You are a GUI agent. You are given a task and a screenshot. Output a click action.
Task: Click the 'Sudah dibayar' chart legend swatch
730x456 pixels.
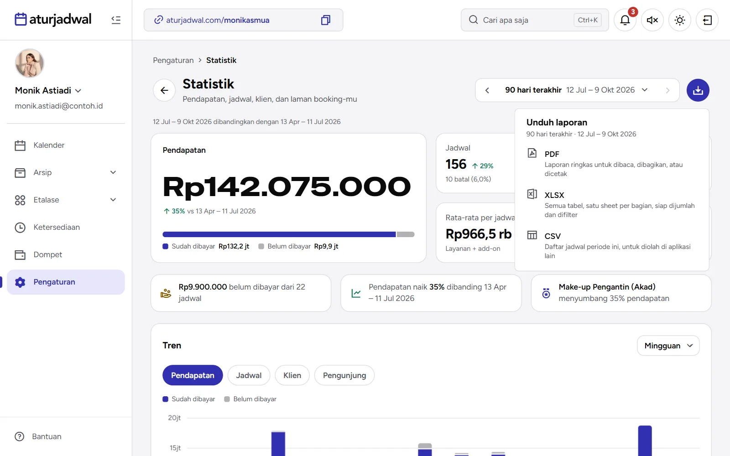(165, 399)
